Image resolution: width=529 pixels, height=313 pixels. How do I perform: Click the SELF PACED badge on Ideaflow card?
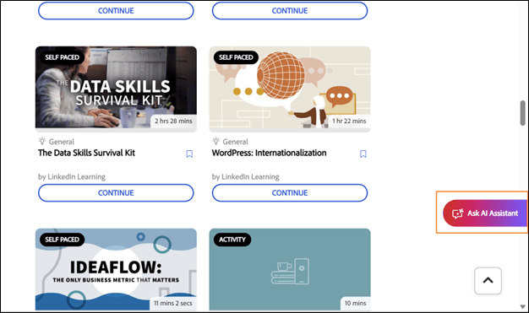tap(62, 240)
